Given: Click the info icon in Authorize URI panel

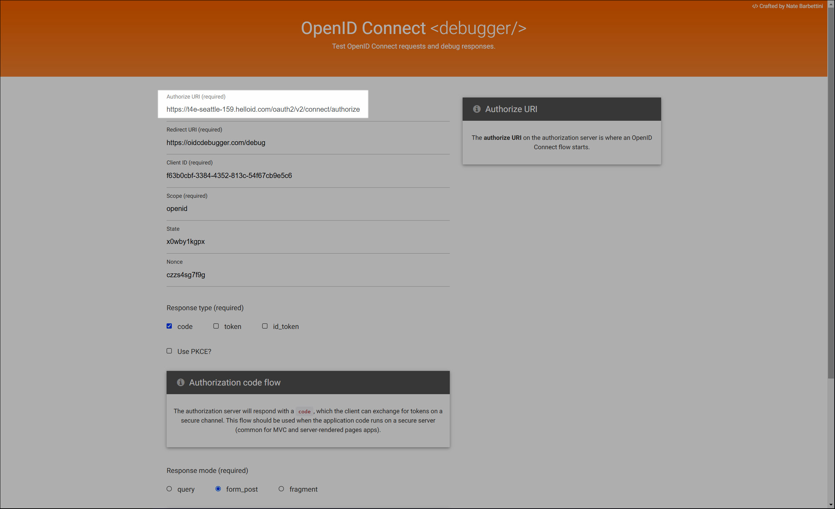Looking at the screenshot, I should [x=477, y=109].
